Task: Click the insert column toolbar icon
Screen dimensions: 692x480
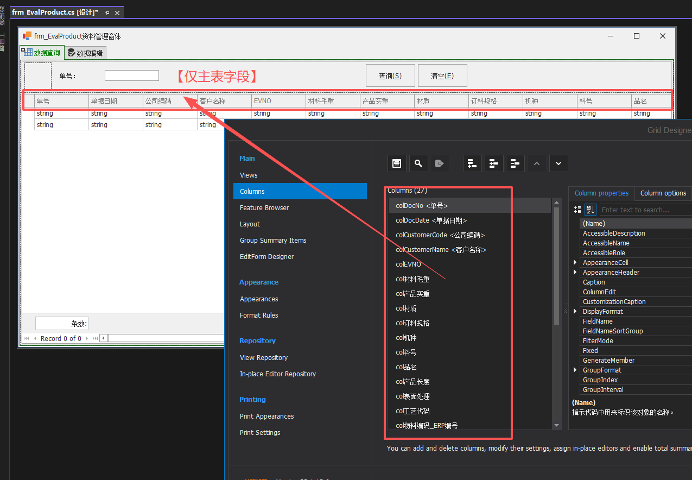Action: click(x=494, y=163)
